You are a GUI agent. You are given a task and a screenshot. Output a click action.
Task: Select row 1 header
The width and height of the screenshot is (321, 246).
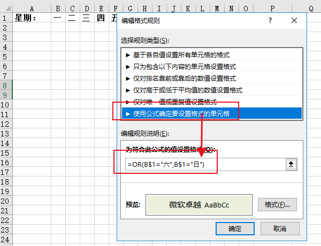tap(6, 18)
